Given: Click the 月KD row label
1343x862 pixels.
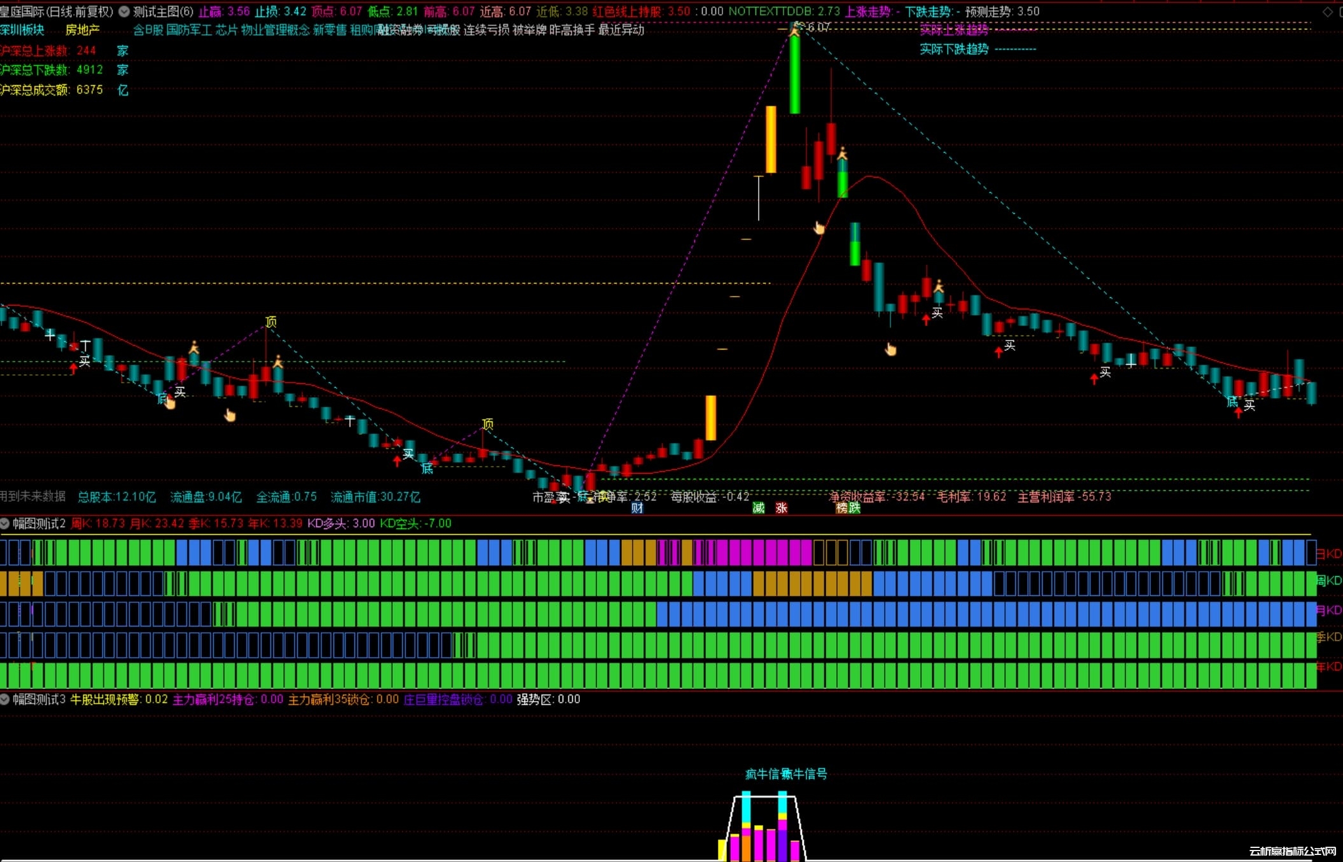Looking at the screenshot, I should (x=1329, y=610).
